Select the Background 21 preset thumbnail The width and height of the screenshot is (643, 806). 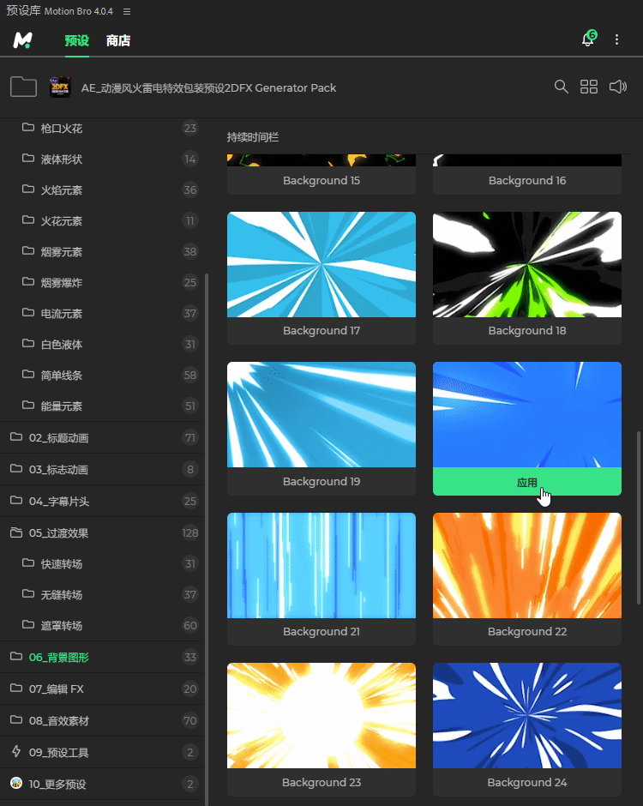[x=321, y=565]
